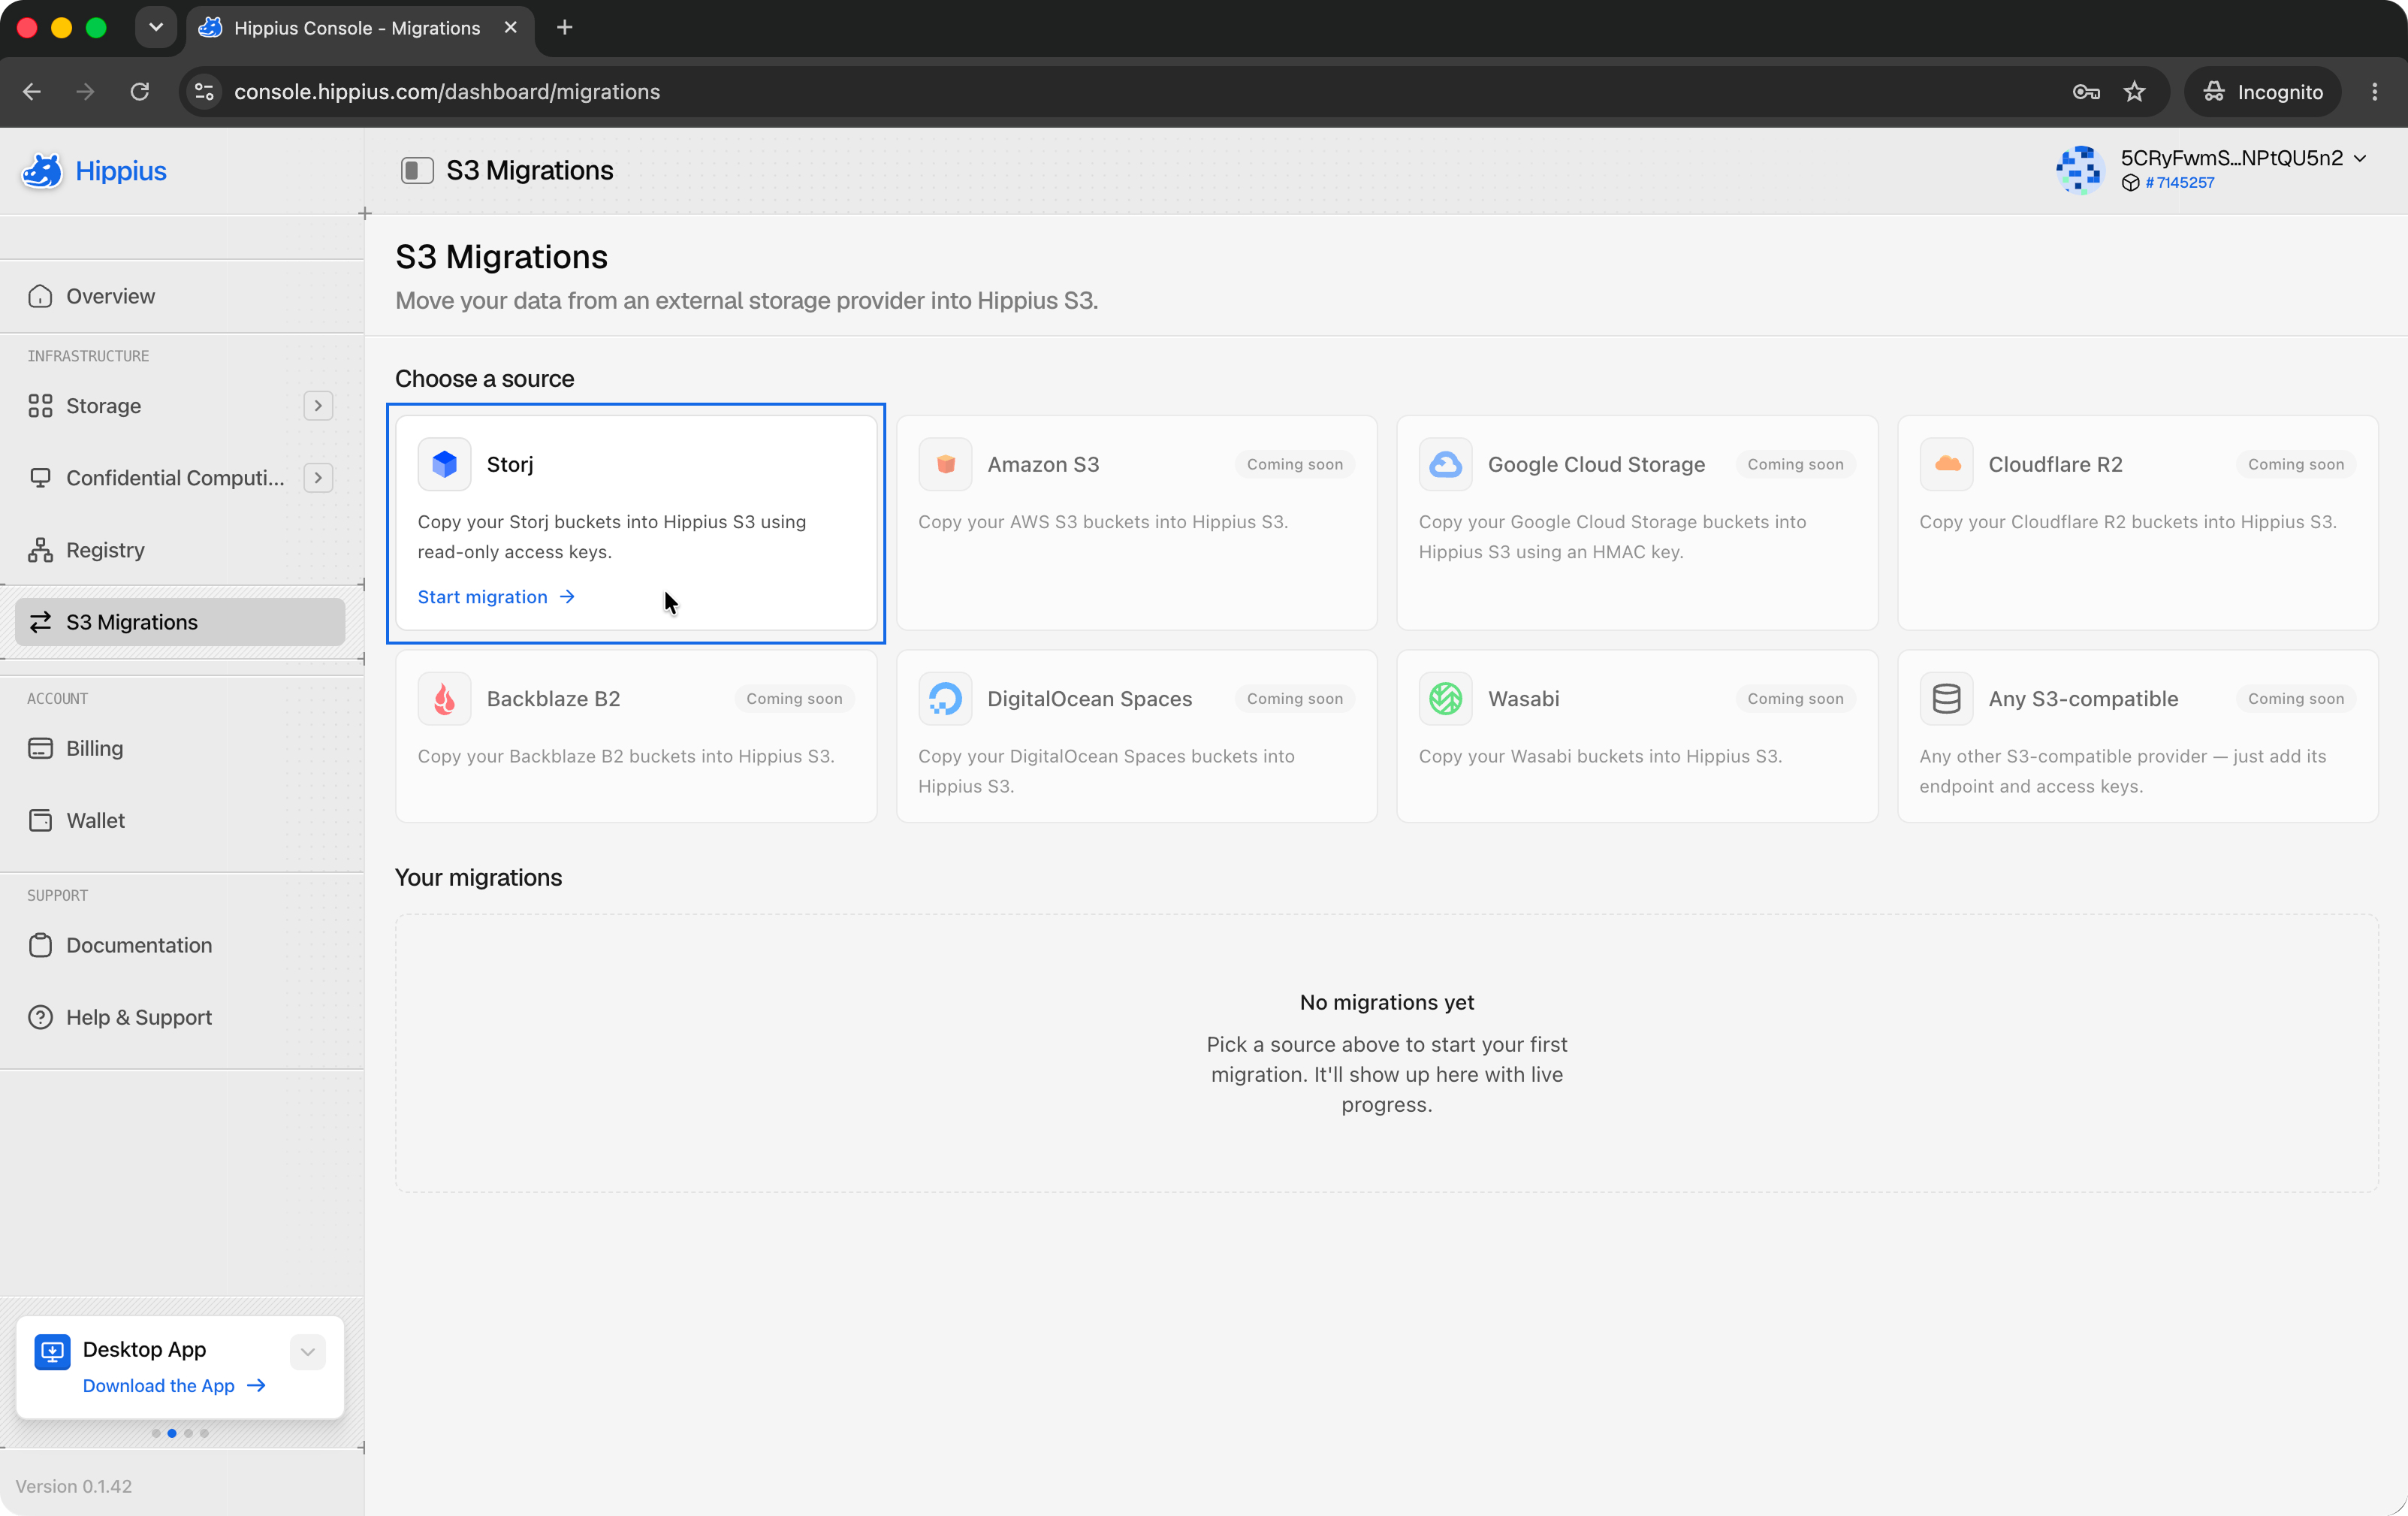Viewport: 2408px width, 1516px height.
Task: Click Start migration link on Storj card
Action: pos(496,597)
